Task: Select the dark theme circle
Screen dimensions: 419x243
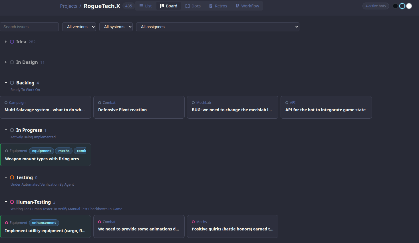Action: tap(395, 6)
